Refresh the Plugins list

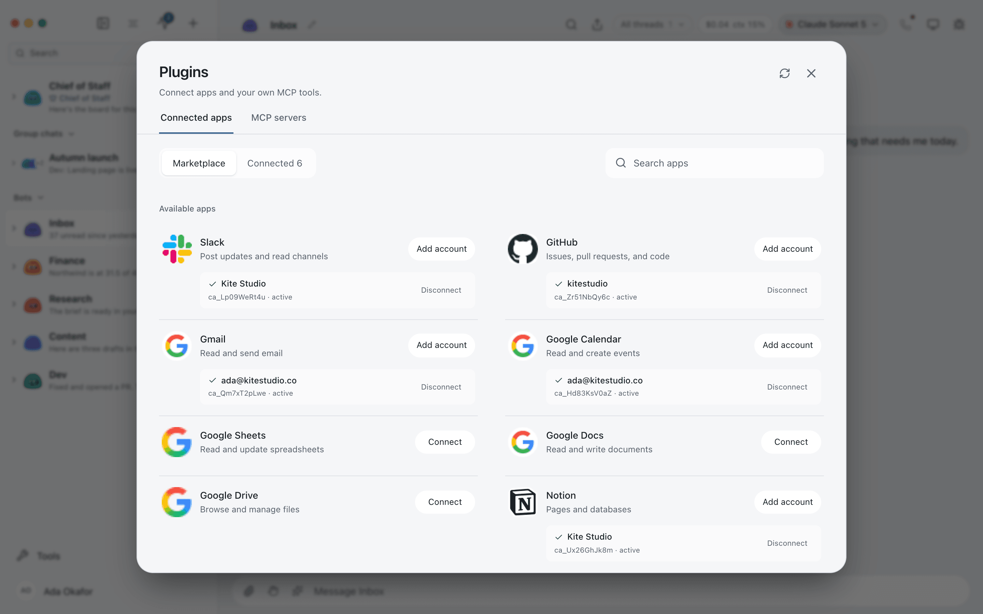784,73
